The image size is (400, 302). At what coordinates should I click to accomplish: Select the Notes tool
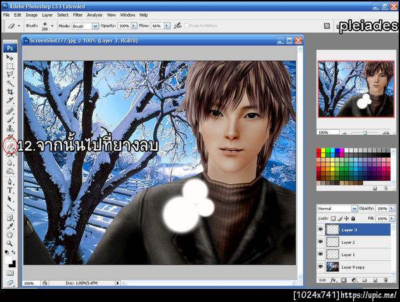[10, 218]
